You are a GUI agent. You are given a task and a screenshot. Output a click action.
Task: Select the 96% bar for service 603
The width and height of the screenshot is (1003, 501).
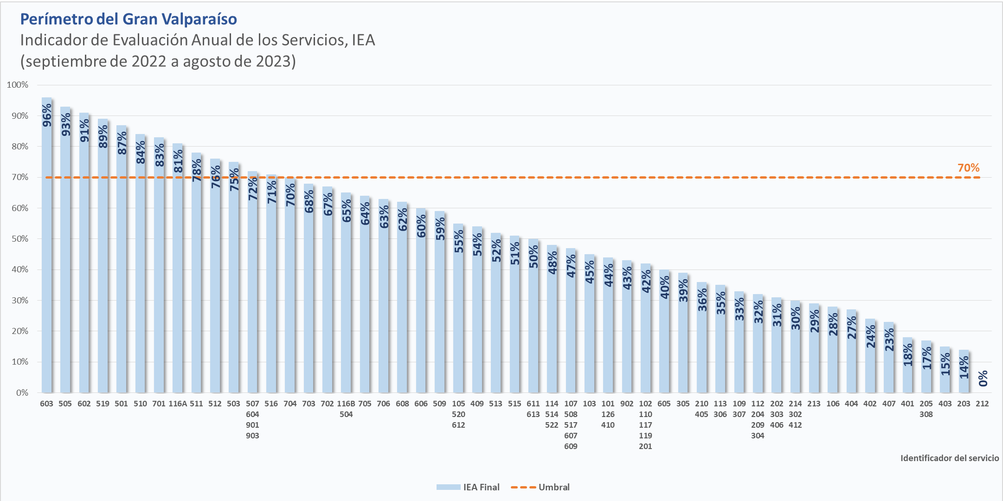(x=47, y=245)
